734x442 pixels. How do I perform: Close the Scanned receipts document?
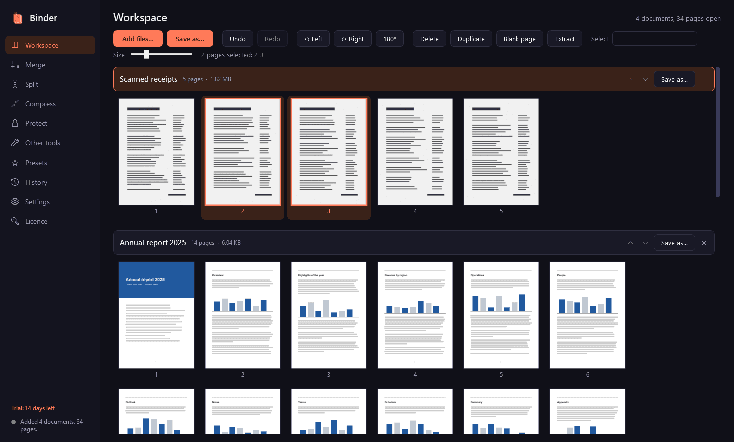coord(704,79)
